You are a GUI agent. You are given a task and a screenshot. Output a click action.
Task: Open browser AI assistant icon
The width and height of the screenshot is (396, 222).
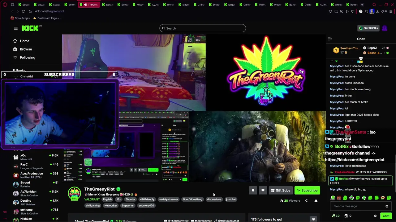click(385, 11)
